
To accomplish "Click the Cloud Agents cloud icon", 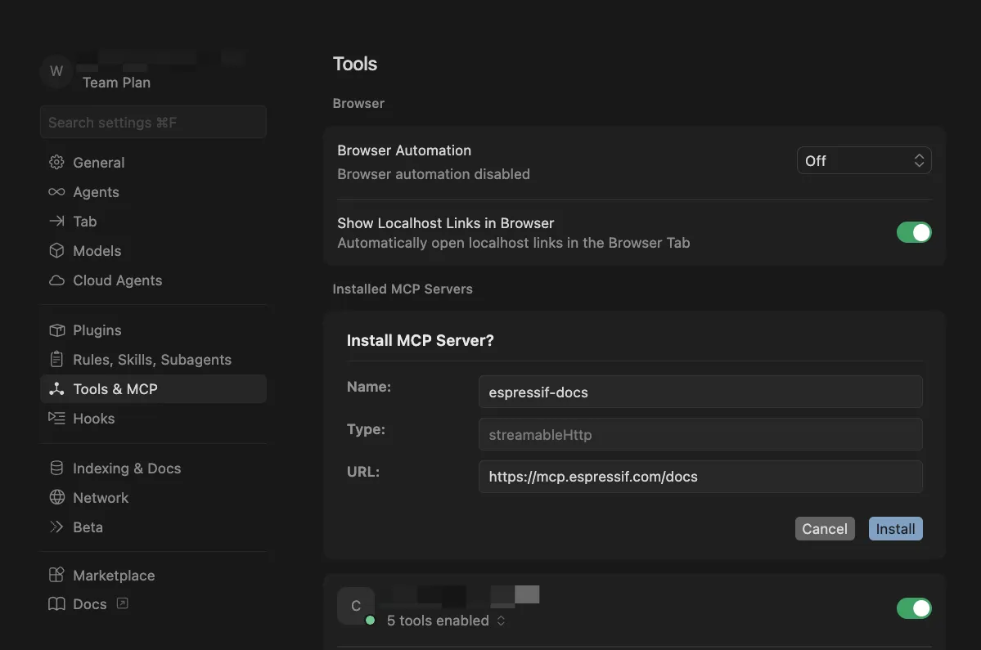I will point(56,280).
